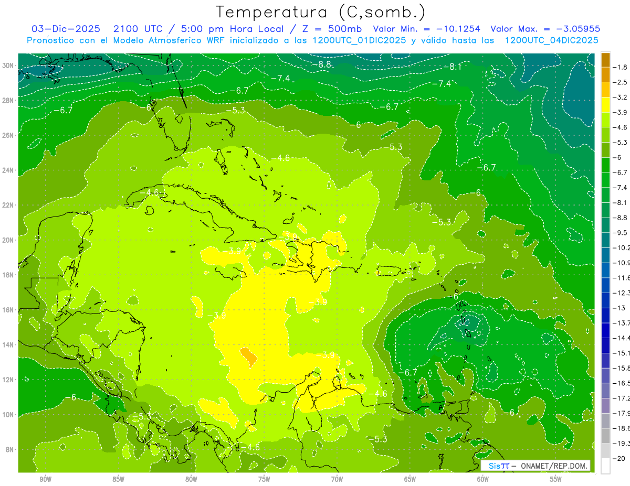630x486 pixels.
Task: Click the -17.2 label on the color scale
Action: [x=622, y=398]
